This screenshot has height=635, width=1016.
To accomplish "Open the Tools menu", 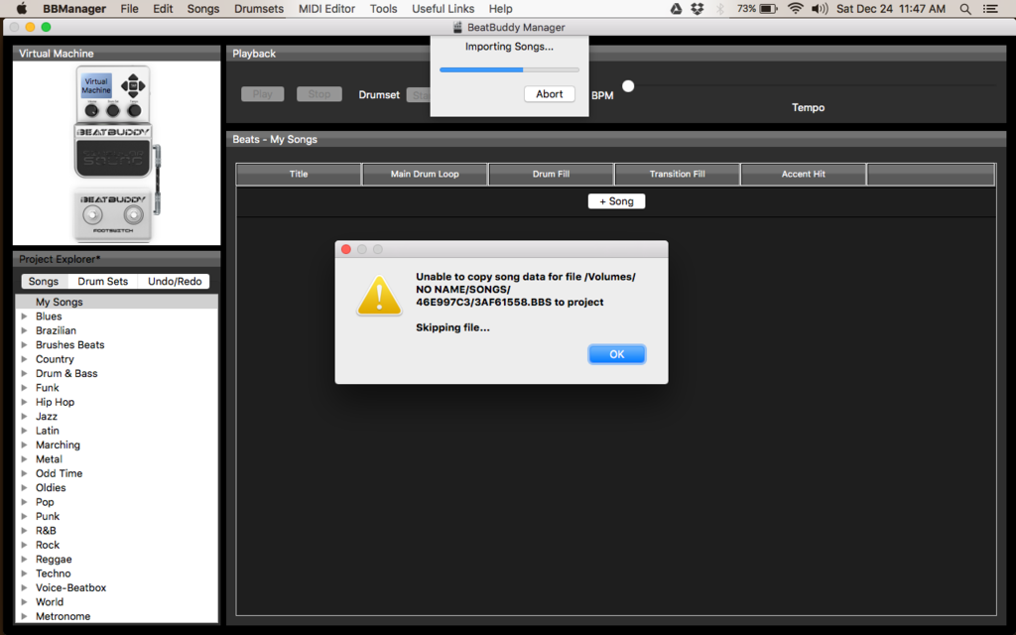I will [x=383, y=8].
